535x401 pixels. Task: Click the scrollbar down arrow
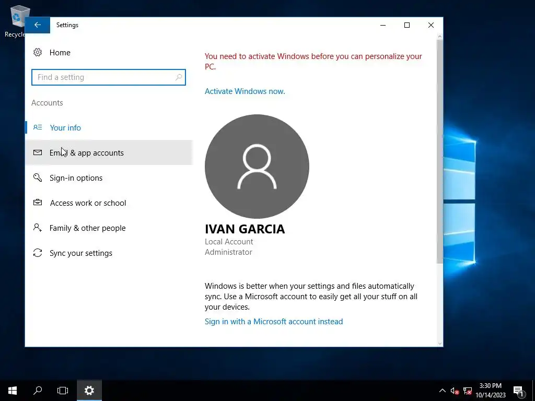pyautogui.click(x=440, y=344)
